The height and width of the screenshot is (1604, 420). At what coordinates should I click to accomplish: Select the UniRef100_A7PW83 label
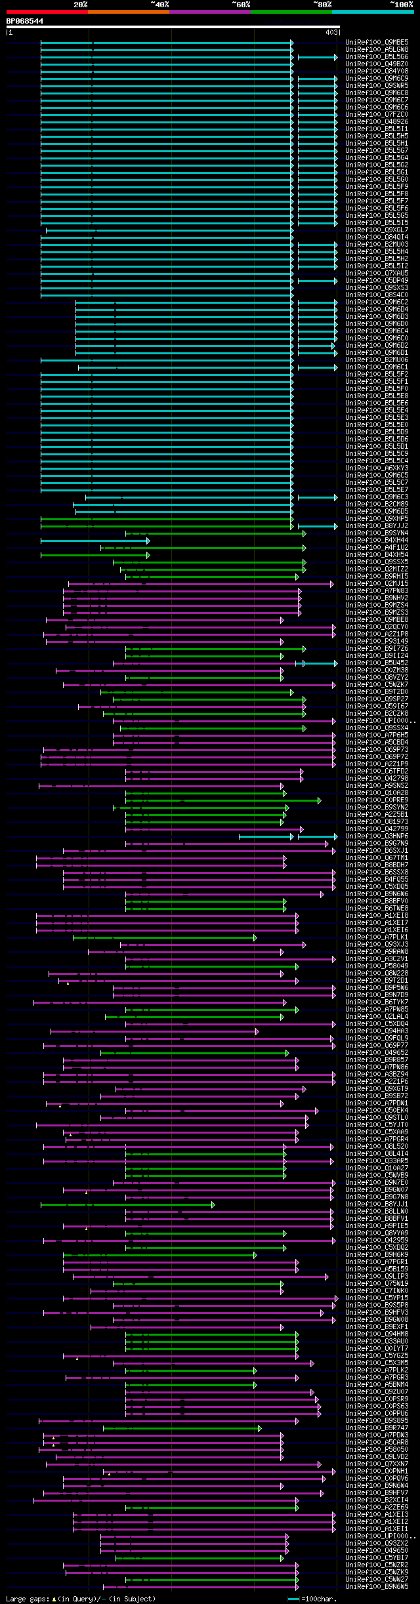pos(377,590)
